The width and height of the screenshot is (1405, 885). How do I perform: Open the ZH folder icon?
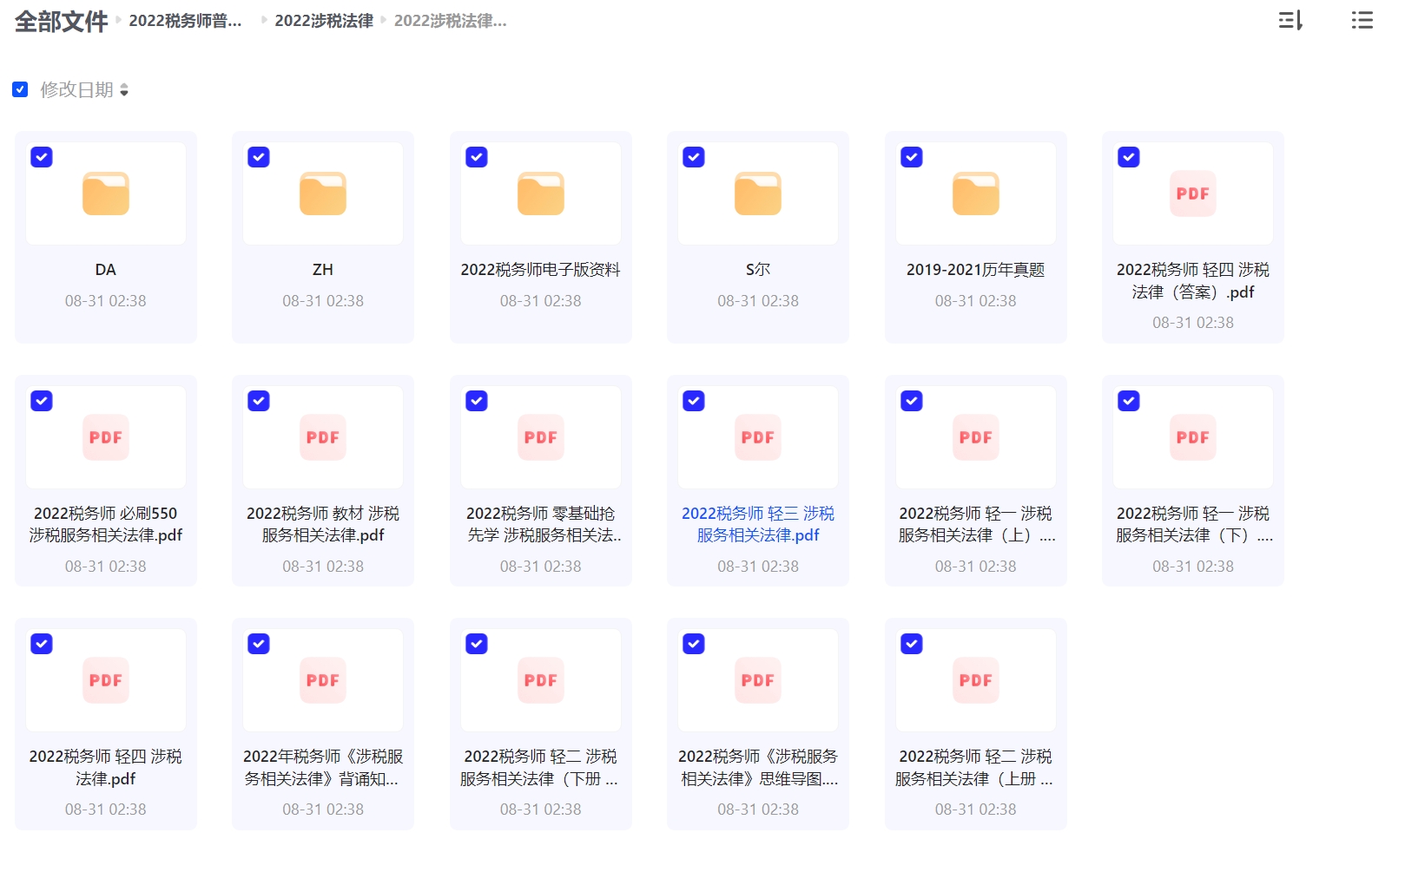pos(323,193)
